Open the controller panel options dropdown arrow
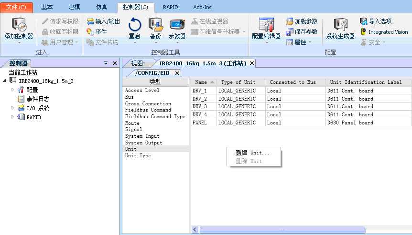The height and width of the screenshot is (235, 412). click(106, 63)
